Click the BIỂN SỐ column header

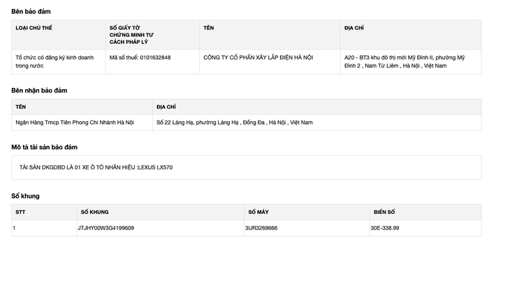click(x=384, y=212)
